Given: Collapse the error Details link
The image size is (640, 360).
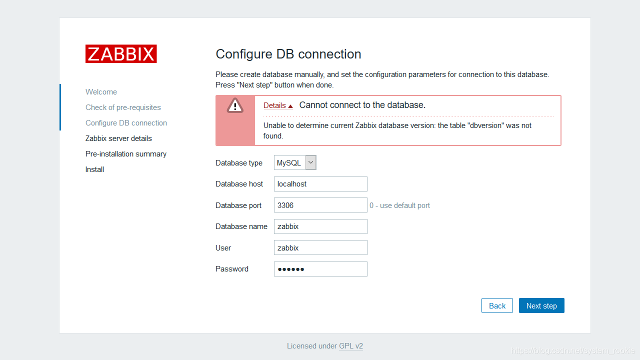Looking at the screenshot, I should [278, 105].
